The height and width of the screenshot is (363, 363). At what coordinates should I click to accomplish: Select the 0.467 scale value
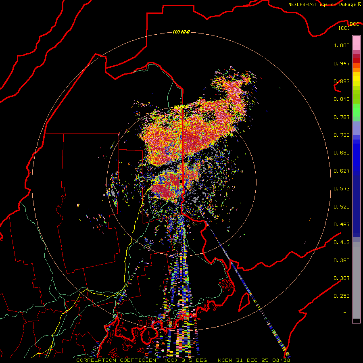[x=342, y=225]
